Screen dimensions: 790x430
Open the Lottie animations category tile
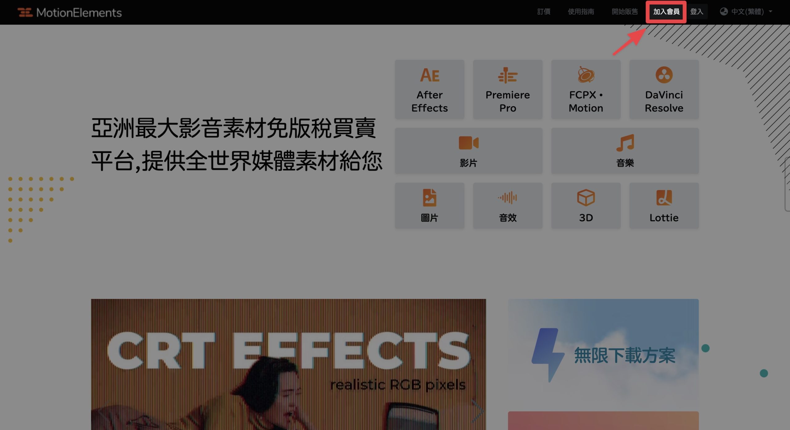pyautogui.click(x=664, y=205)
